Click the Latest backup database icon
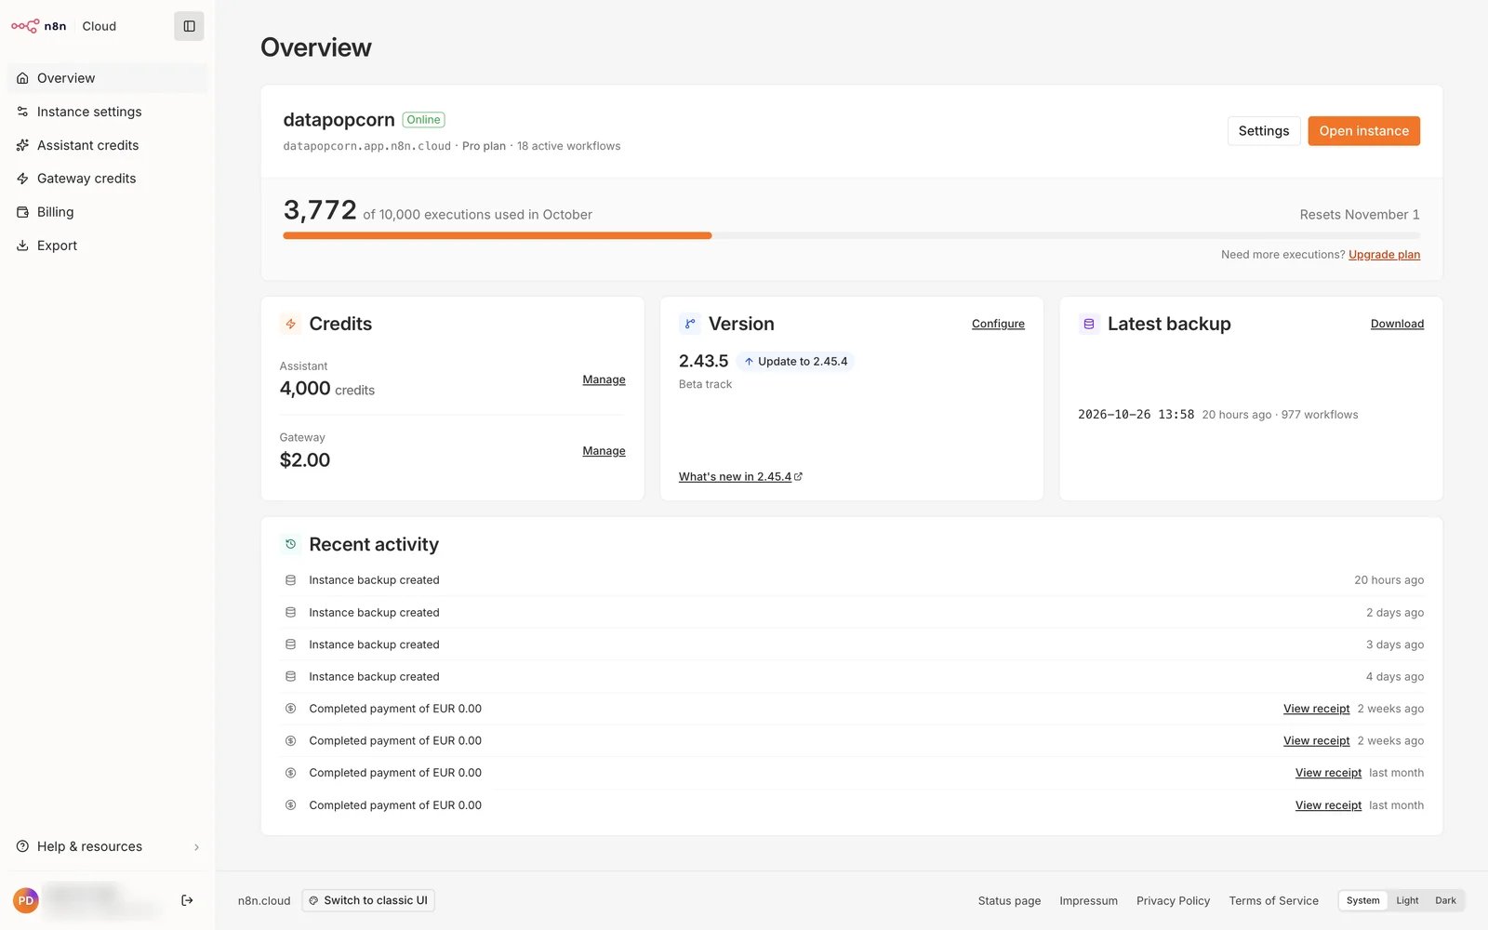1488x930 pixels. click(1089, 324)
